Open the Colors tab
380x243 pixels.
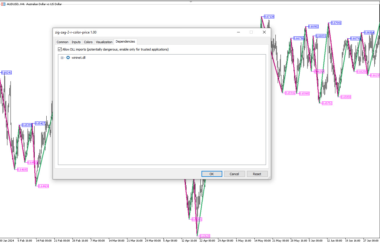[88, 42]
